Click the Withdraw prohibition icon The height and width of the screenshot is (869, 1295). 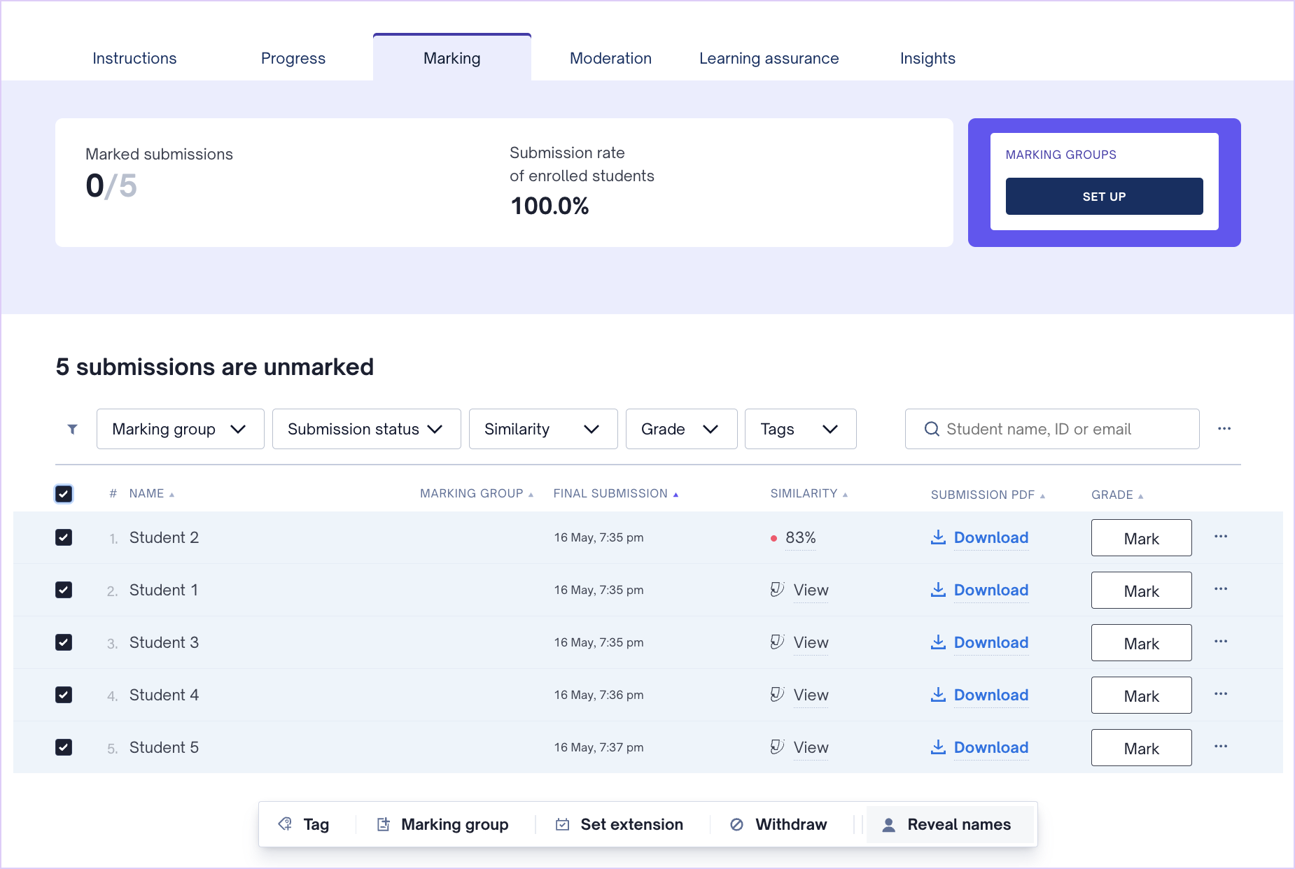point(736,824)
